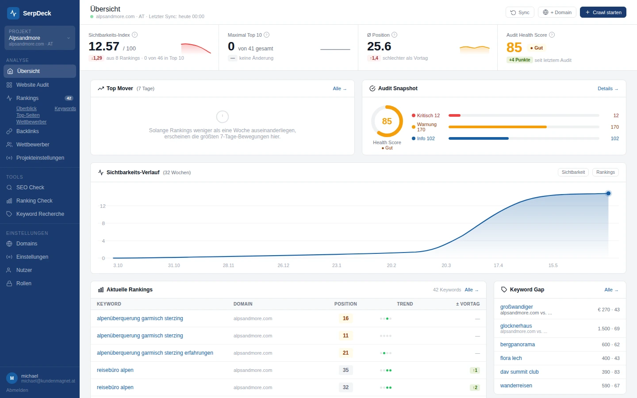Click the 42 badge next to Rankings
Image resolution: width=637 pixels, height=398 pixels.
[x=69, y=98]
